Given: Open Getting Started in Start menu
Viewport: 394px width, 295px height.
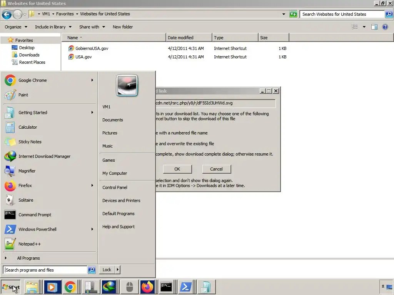Looking at the screenshot, I should click(x=48, y=113).
